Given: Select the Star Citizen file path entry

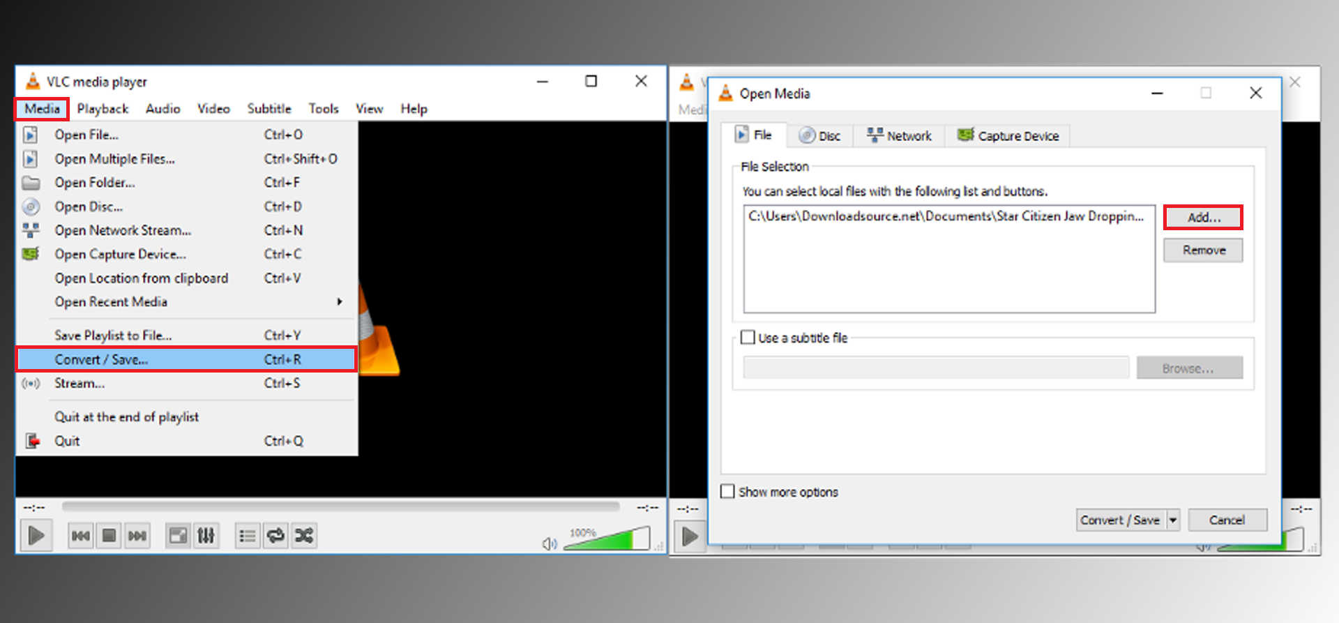Looking at the screenshot, I should coord(946,216).
